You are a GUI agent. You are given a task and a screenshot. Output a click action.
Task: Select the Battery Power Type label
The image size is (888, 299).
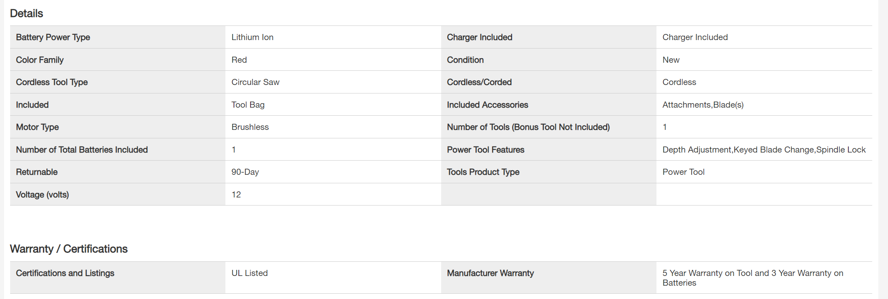[x=53, y=37]
